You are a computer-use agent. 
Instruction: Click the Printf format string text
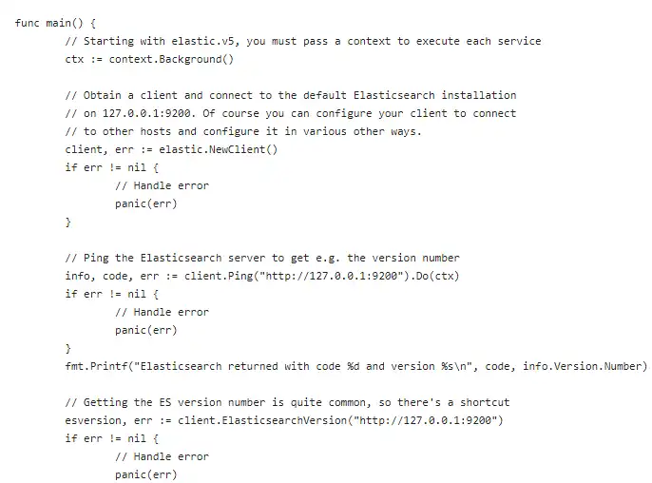click(x=297, y=366)
